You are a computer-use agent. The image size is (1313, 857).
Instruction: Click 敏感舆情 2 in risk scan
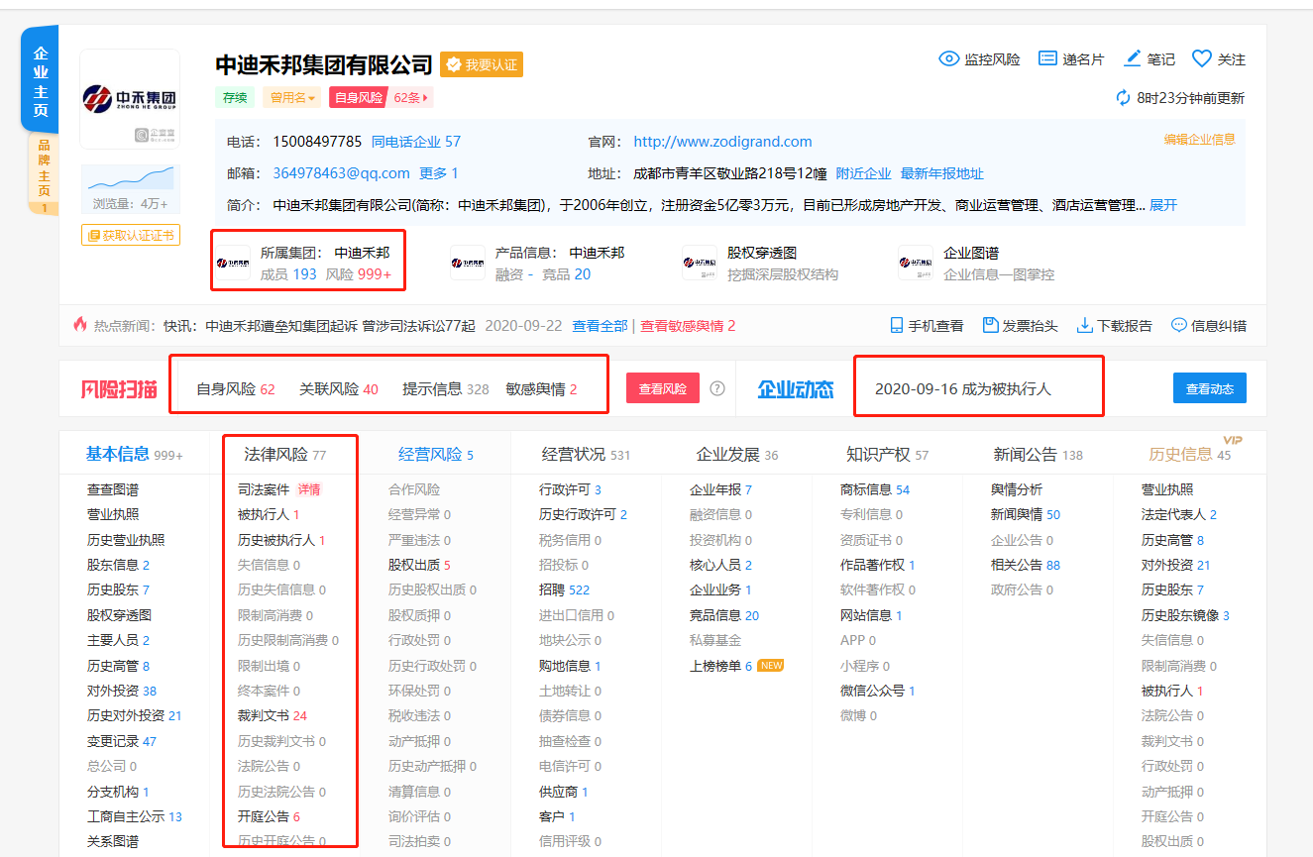(x=541, y=389)
